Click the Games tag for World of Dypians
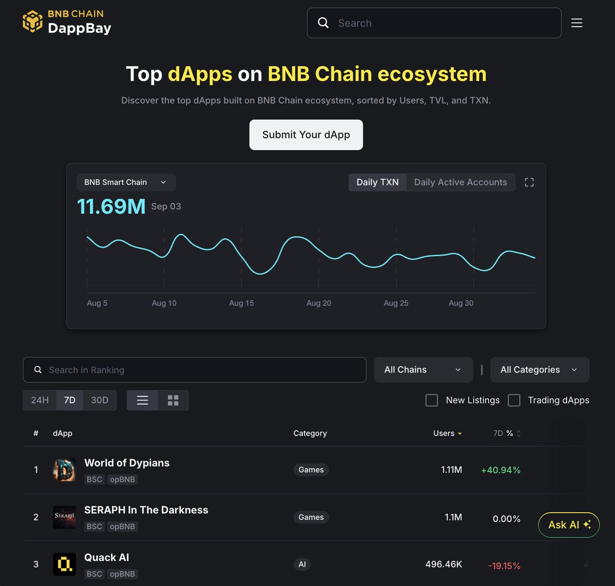615x586 pixels. (311, 470)
